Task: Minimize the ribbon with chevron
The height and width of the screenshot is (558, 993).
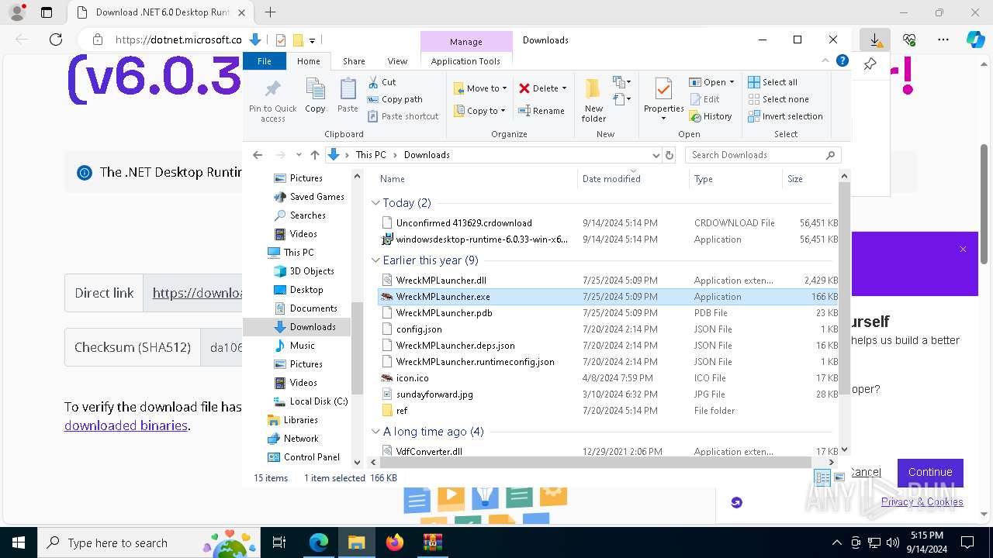Action: coord(826,61)
